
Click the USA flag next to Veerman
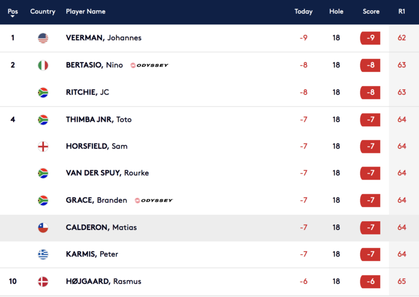[x=43, y=38]
